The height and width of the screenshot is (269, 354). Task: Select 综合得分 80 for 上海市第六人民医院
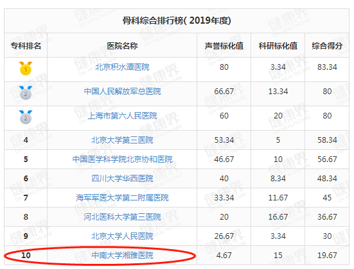click(327, 116)
